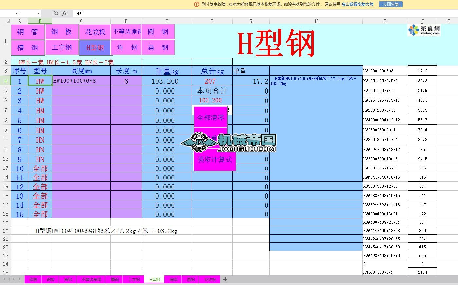
Task: Expand the Name Box dropdown arrow
Action: [39, 14]
